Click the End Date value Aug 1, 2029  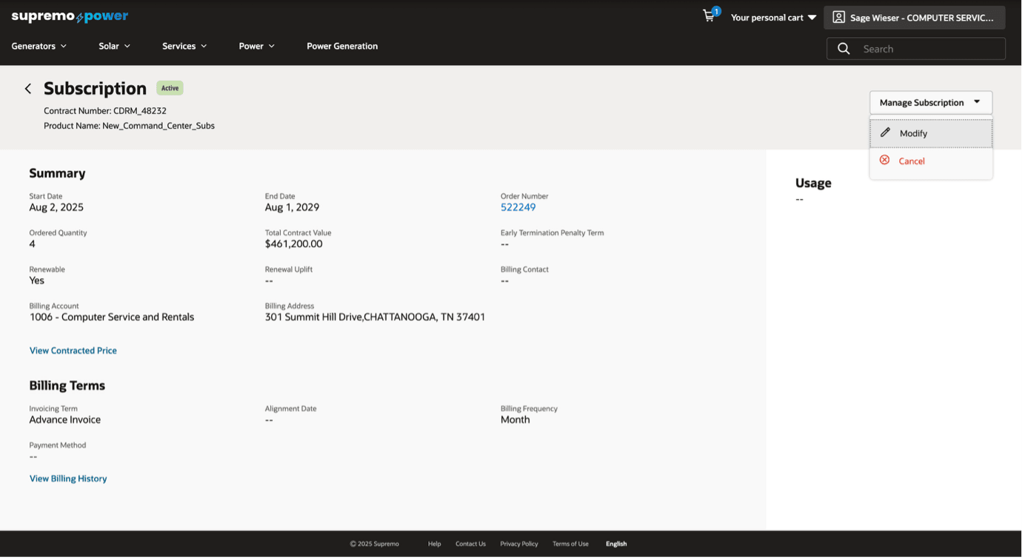point(292,207)
